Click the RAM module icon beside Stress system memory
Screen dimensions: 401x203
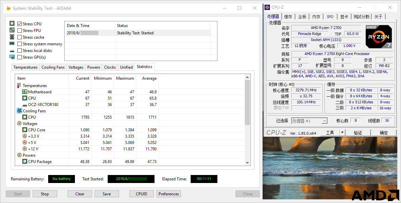pyautogui.click(x=12, y=44)
